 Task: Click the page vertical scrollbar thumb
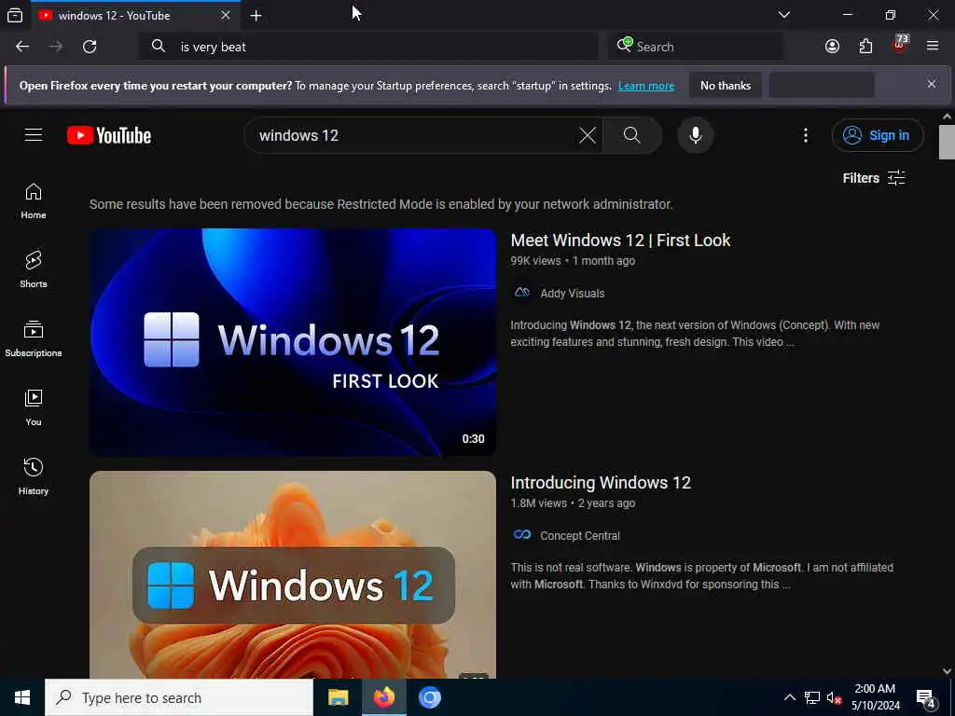pyautogui.click(x=947, y=142)
